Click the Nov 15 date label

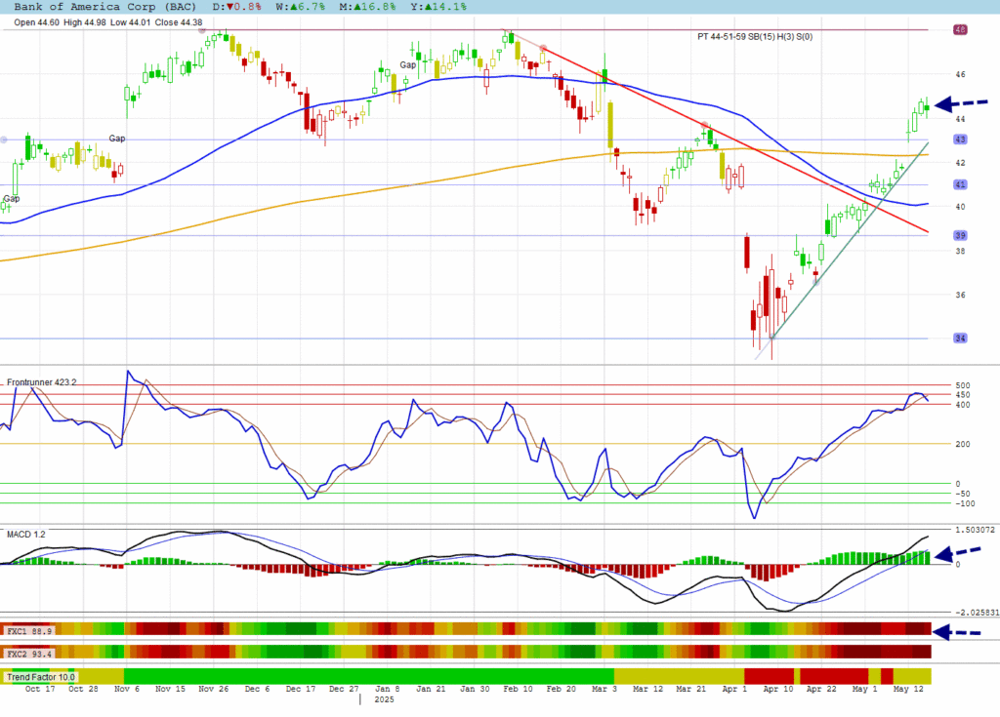pyautogui.click(x=170, y=689)
